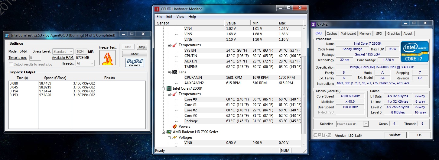
Task: Click the Stop button in IntelBurnTest
Action: [x=142, y=47]
